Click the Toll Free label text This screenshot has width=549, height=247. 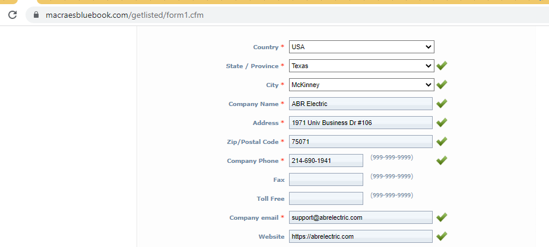pos(271,199)
